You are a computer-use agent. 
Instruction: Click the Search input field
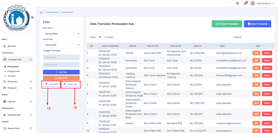260,37
